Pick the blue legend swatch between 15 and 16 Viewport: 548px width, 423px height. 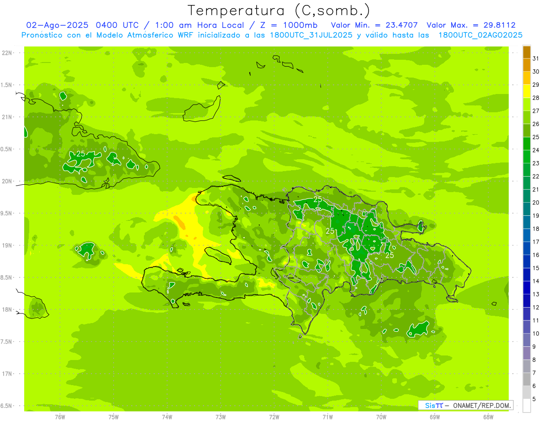pos(527,261)
